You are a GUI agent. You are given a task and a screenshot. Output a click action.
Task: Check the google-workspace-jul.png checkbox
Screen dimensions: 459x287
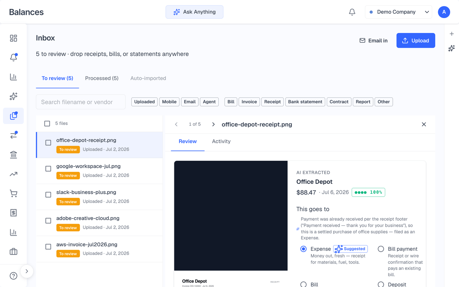tap(48, 169)
